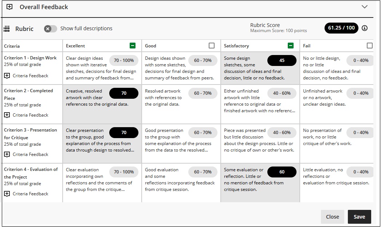Select the 0-40% Fail pill for Criterion 4
This screenshot has width=381, height=227.
360,172
